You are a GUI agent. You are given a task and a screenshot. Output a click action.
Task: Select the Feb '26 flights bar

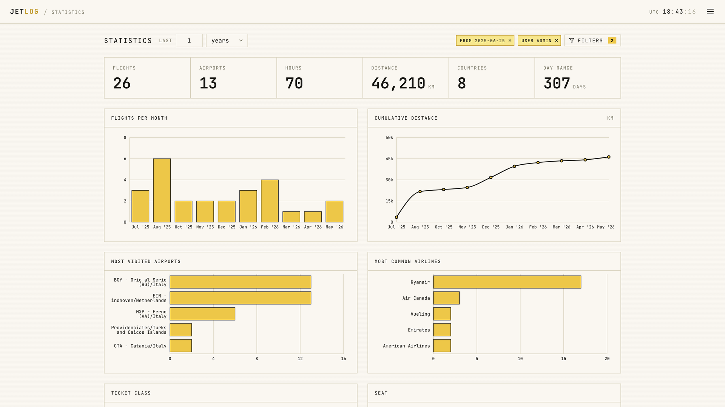270,201
